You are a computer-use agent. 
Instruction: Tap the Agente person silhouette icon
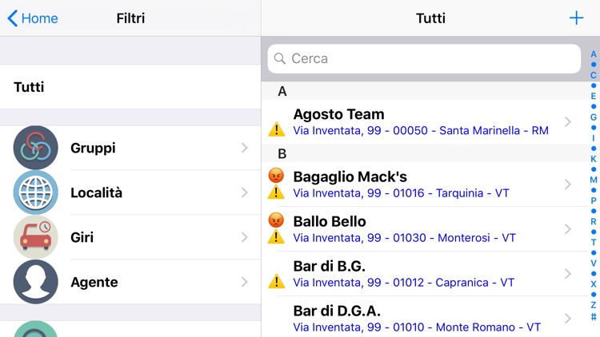click(x=36, y=282)
